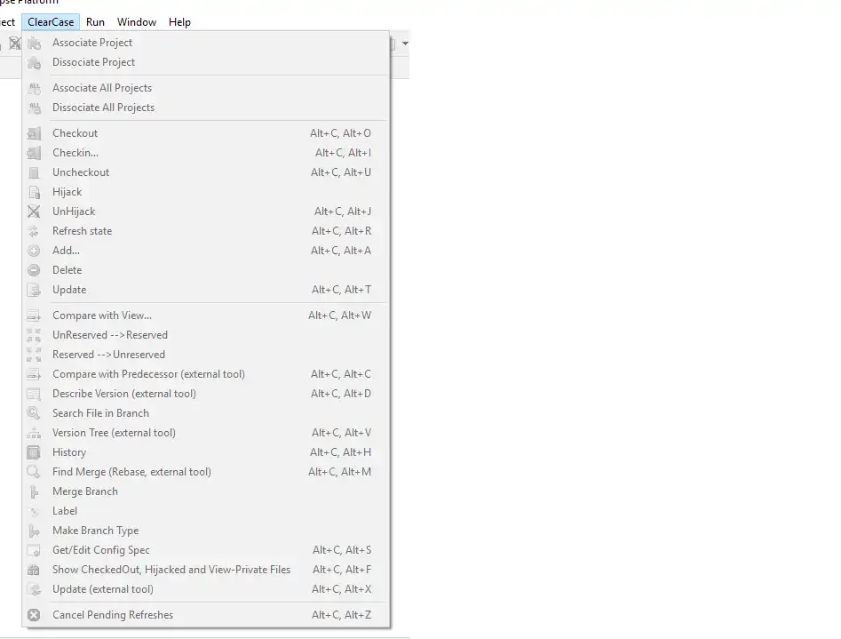
Task: Open the Run menu
Action: pos(95,22)
